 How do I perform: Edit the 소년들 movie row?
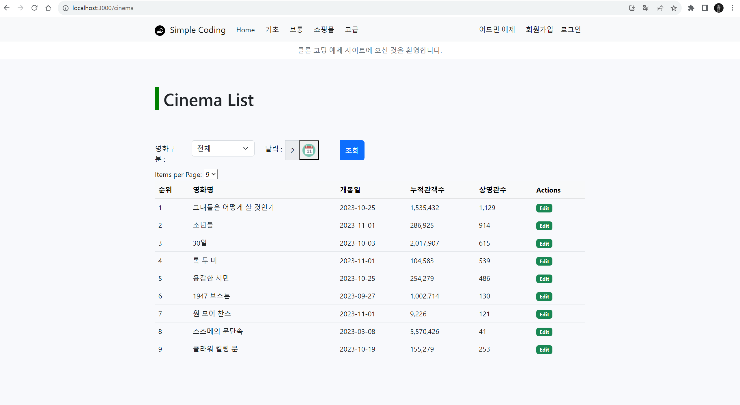tap(544, 226)
